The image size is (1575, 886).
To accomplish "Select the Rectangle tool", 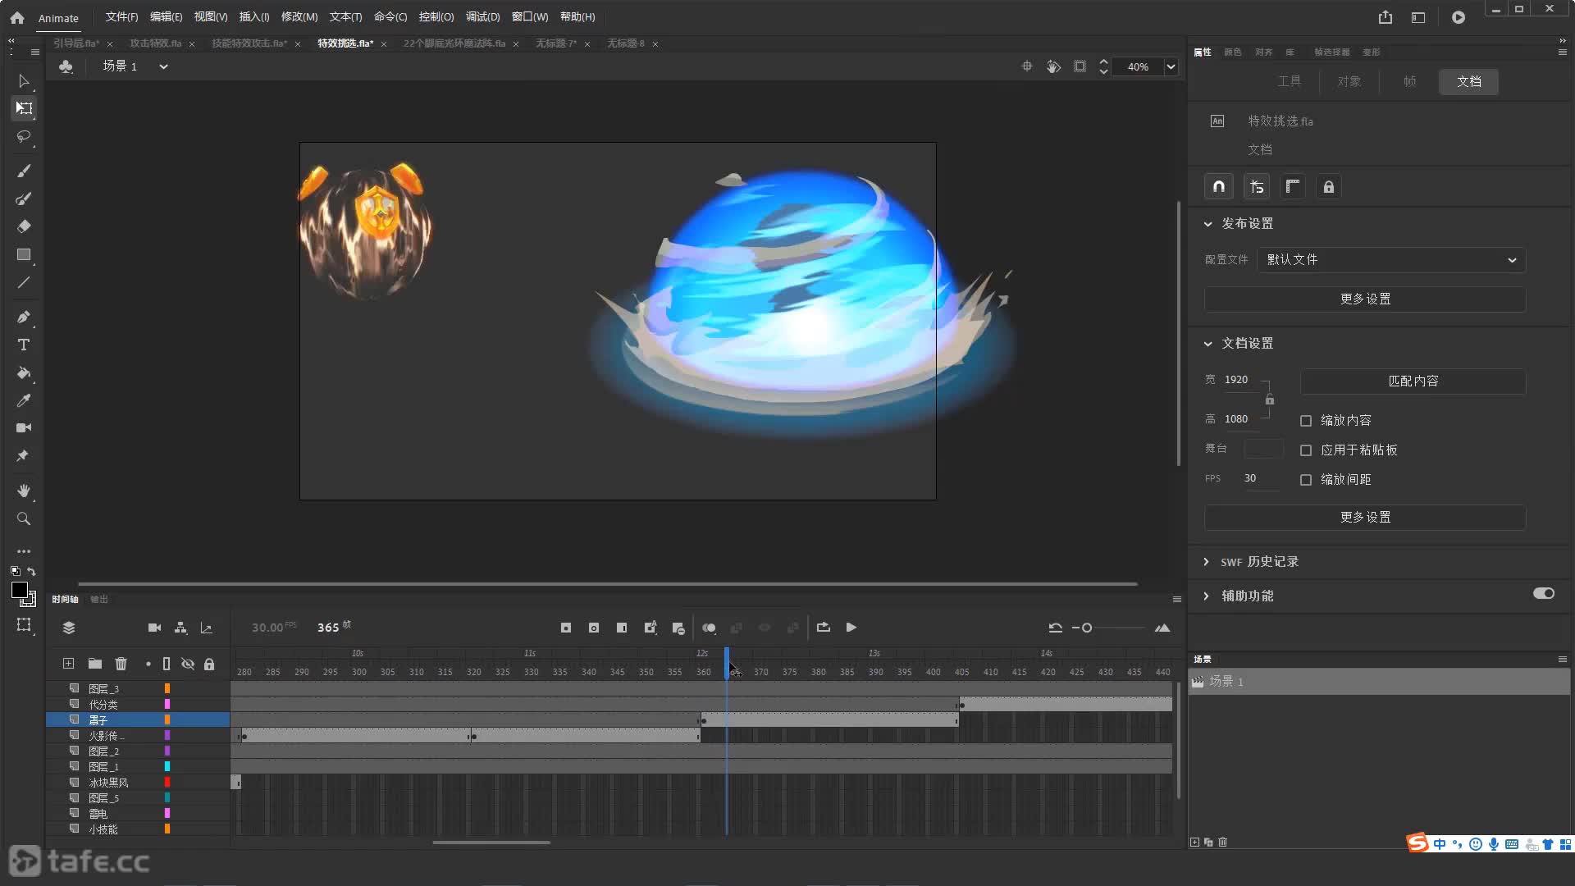I will tap(23, 254).
